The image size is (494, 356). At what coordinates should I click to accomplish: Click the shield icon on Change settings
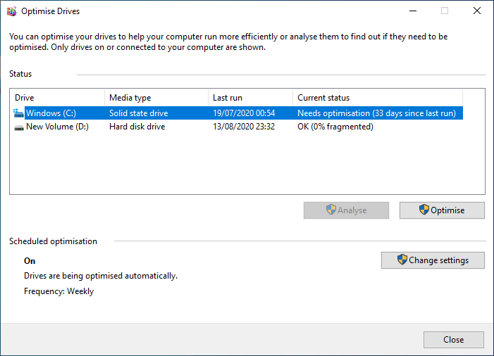[402, 260]
